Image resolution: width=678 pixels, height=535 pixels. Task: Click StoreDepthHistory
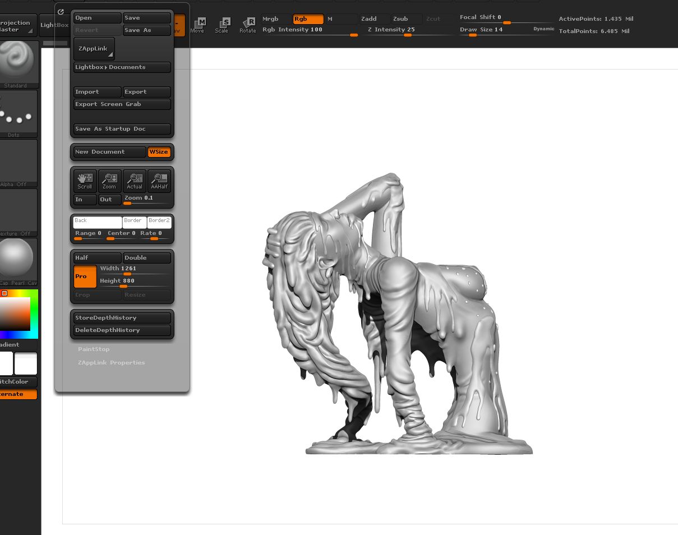click(x=122, y=318)
